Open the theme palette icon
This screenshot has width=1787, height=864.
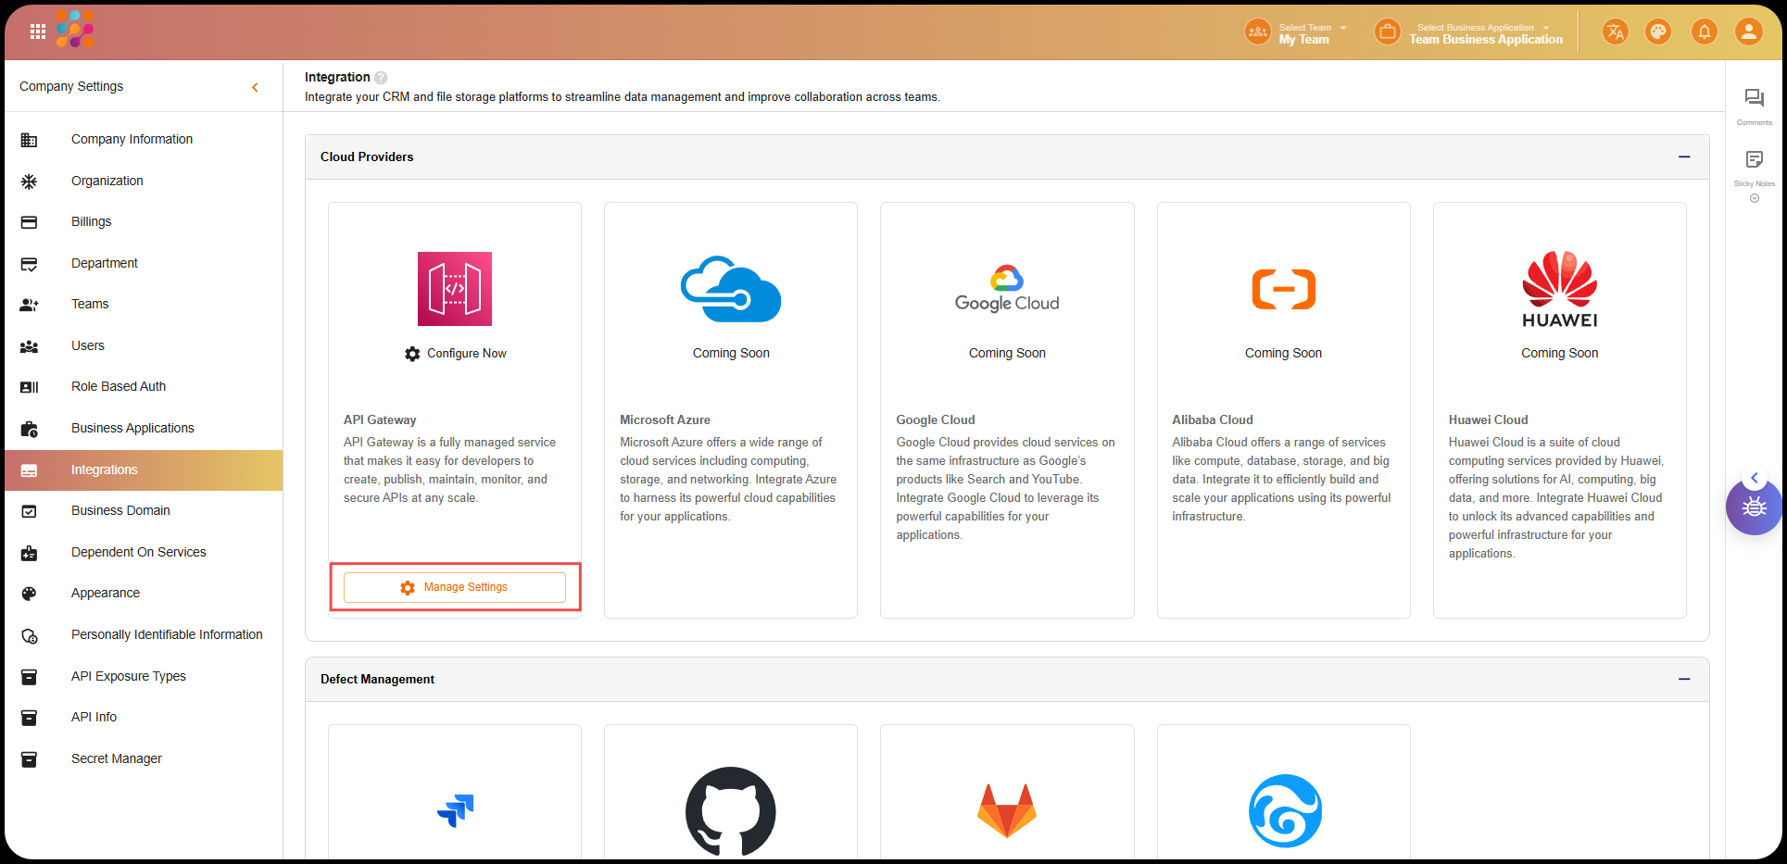[1658, 32]
